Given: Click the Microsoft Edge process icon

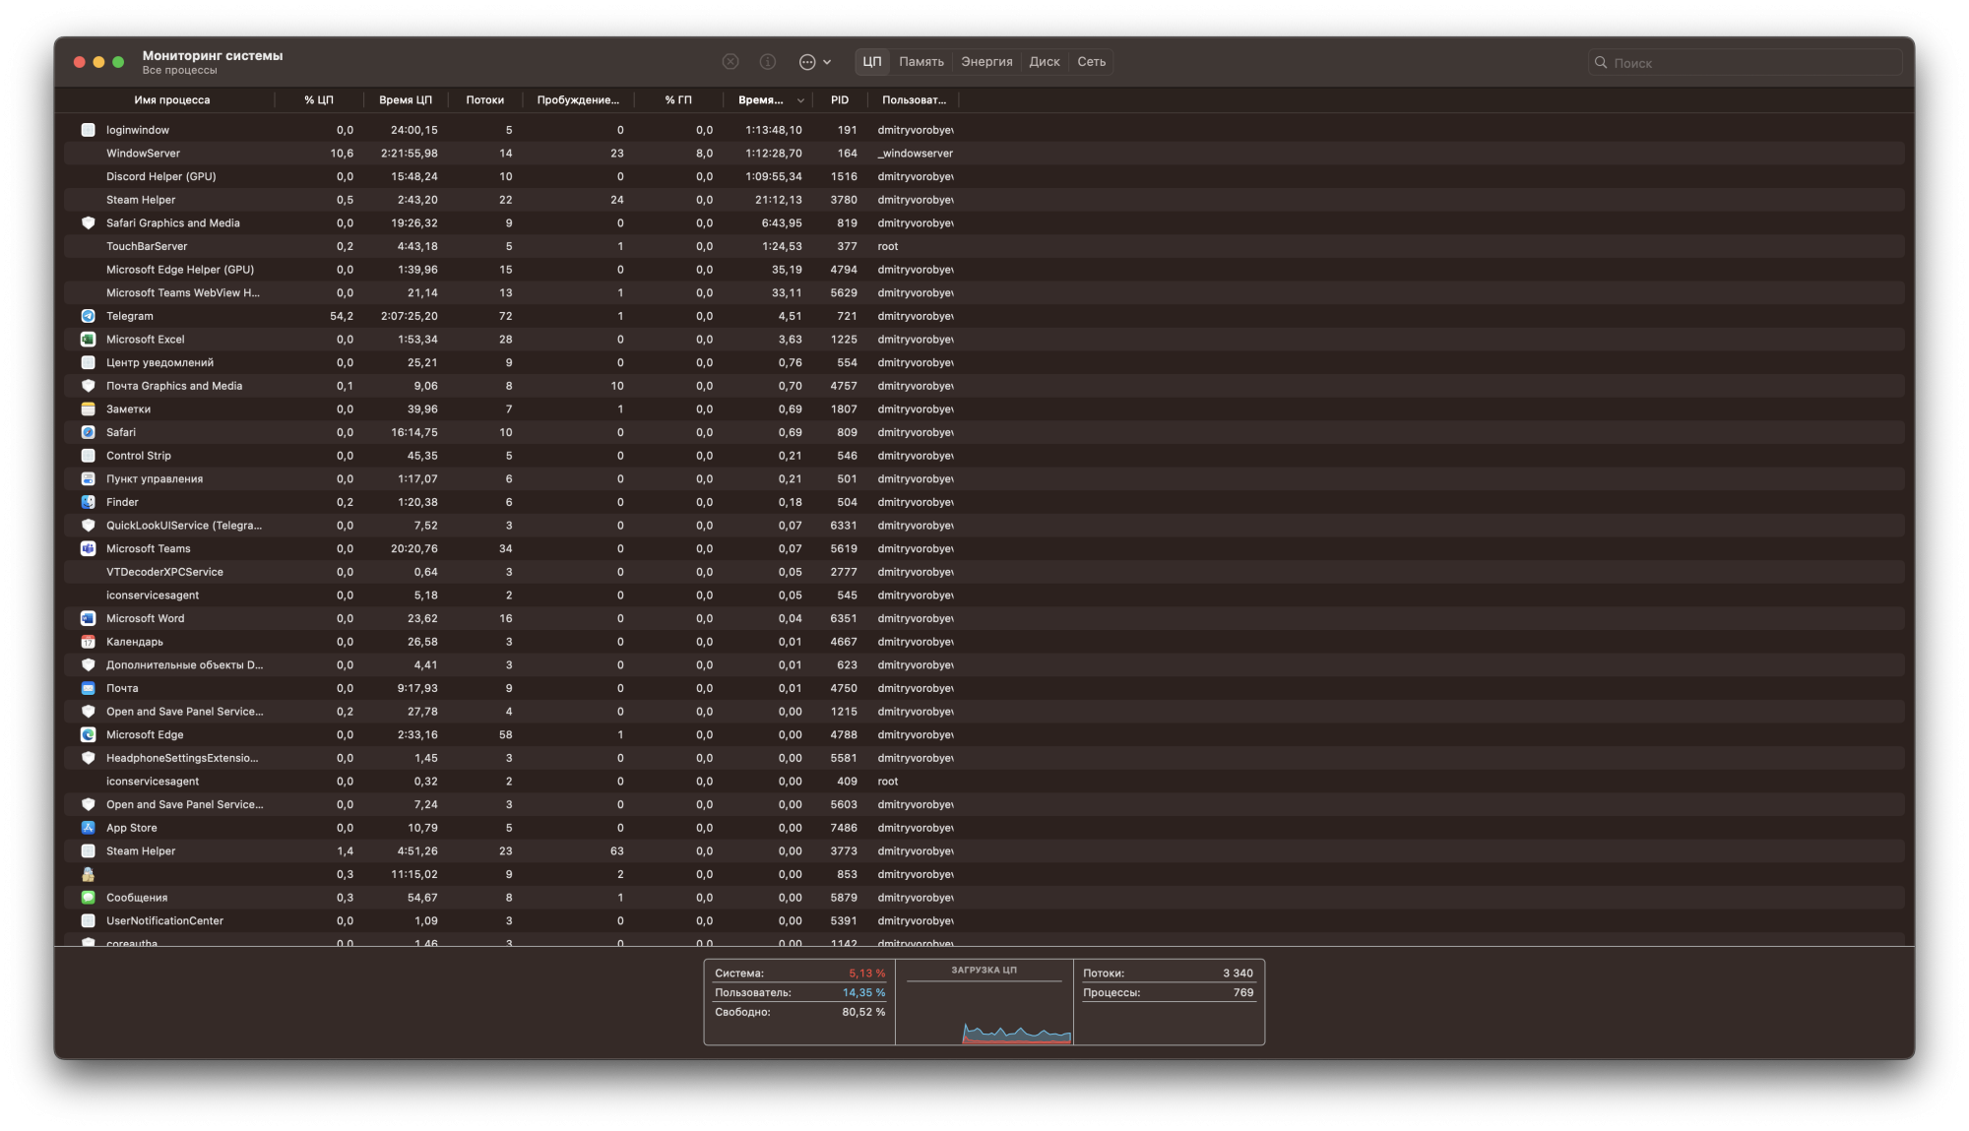Looking at the screenshot, I should (x=88, y=734).
